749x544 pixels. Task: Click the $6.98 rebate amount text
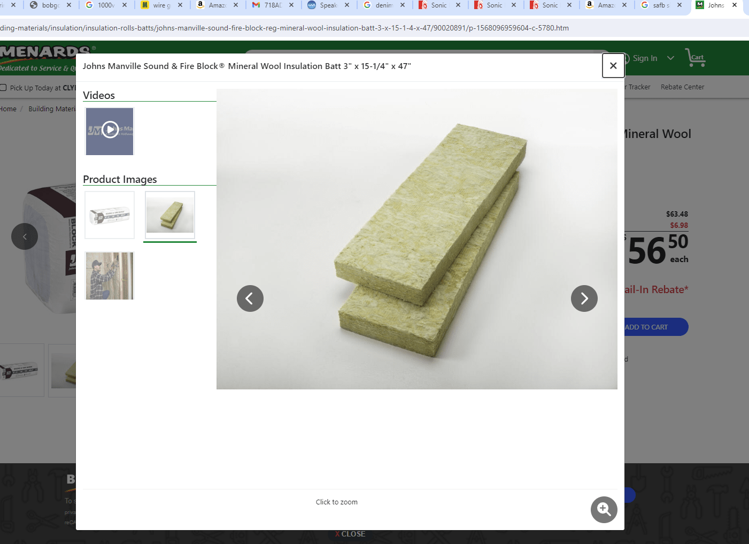tap(679, 225)
